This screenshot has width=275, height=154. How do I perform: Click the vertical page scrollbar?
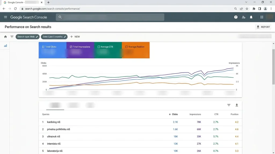(273, 67)
